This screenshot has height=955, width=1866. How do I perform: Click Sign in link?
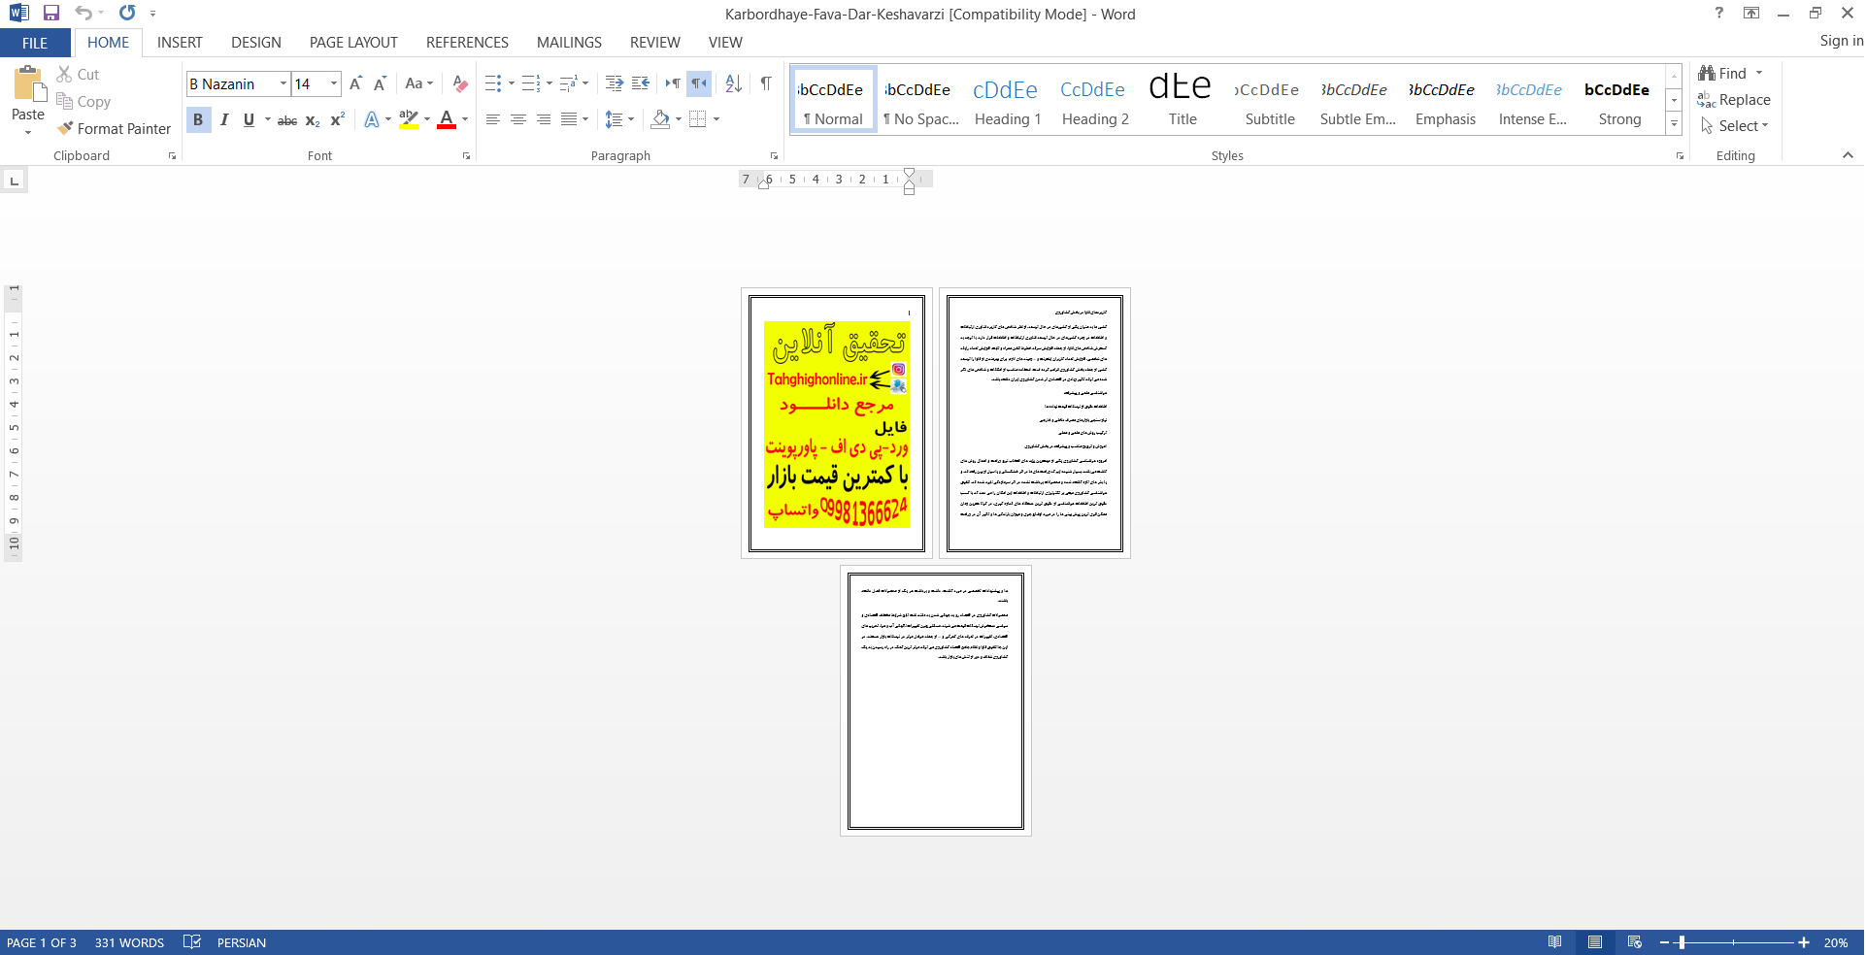tap(1841, 41)
